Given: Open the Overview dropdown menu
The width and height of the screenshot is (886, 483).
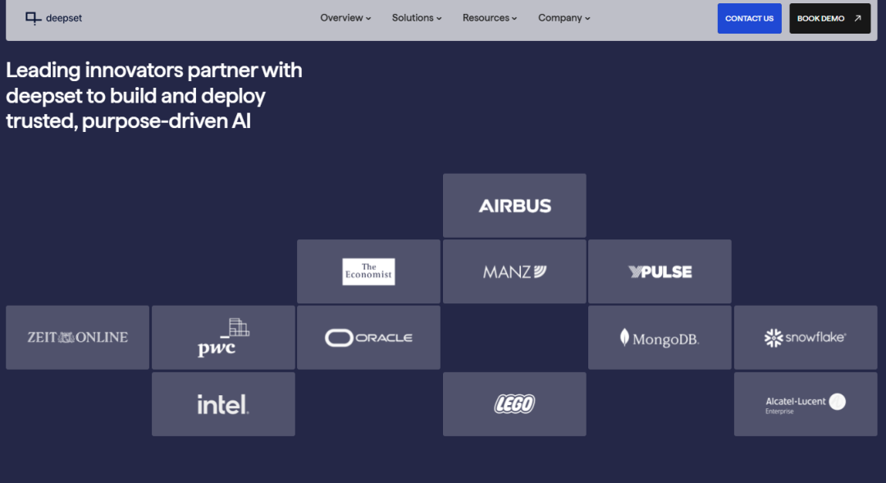Looking at the screenshot, I should click(345, 18).
